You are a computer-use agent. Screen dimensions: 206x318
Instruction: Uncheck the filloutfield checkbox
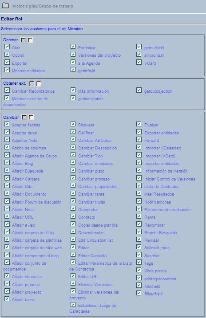(x=139, y=293)
